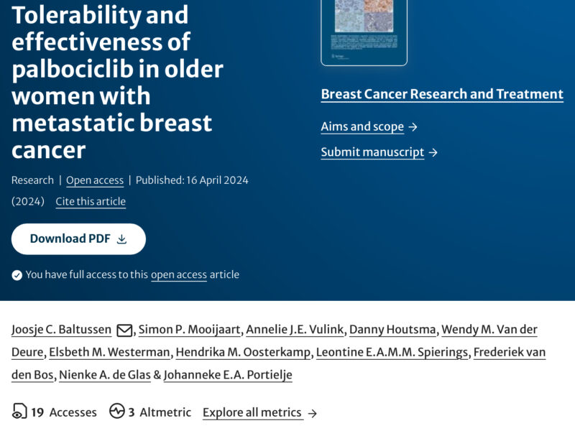Click the arrow icon beside Aims and scope
Screen dimensions: 575x431
click(x=414, y=126)
